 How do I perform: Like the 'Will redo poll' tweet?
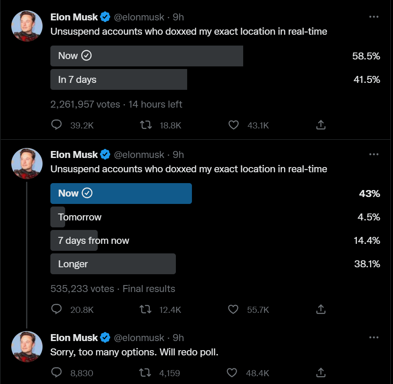[233, 373]
